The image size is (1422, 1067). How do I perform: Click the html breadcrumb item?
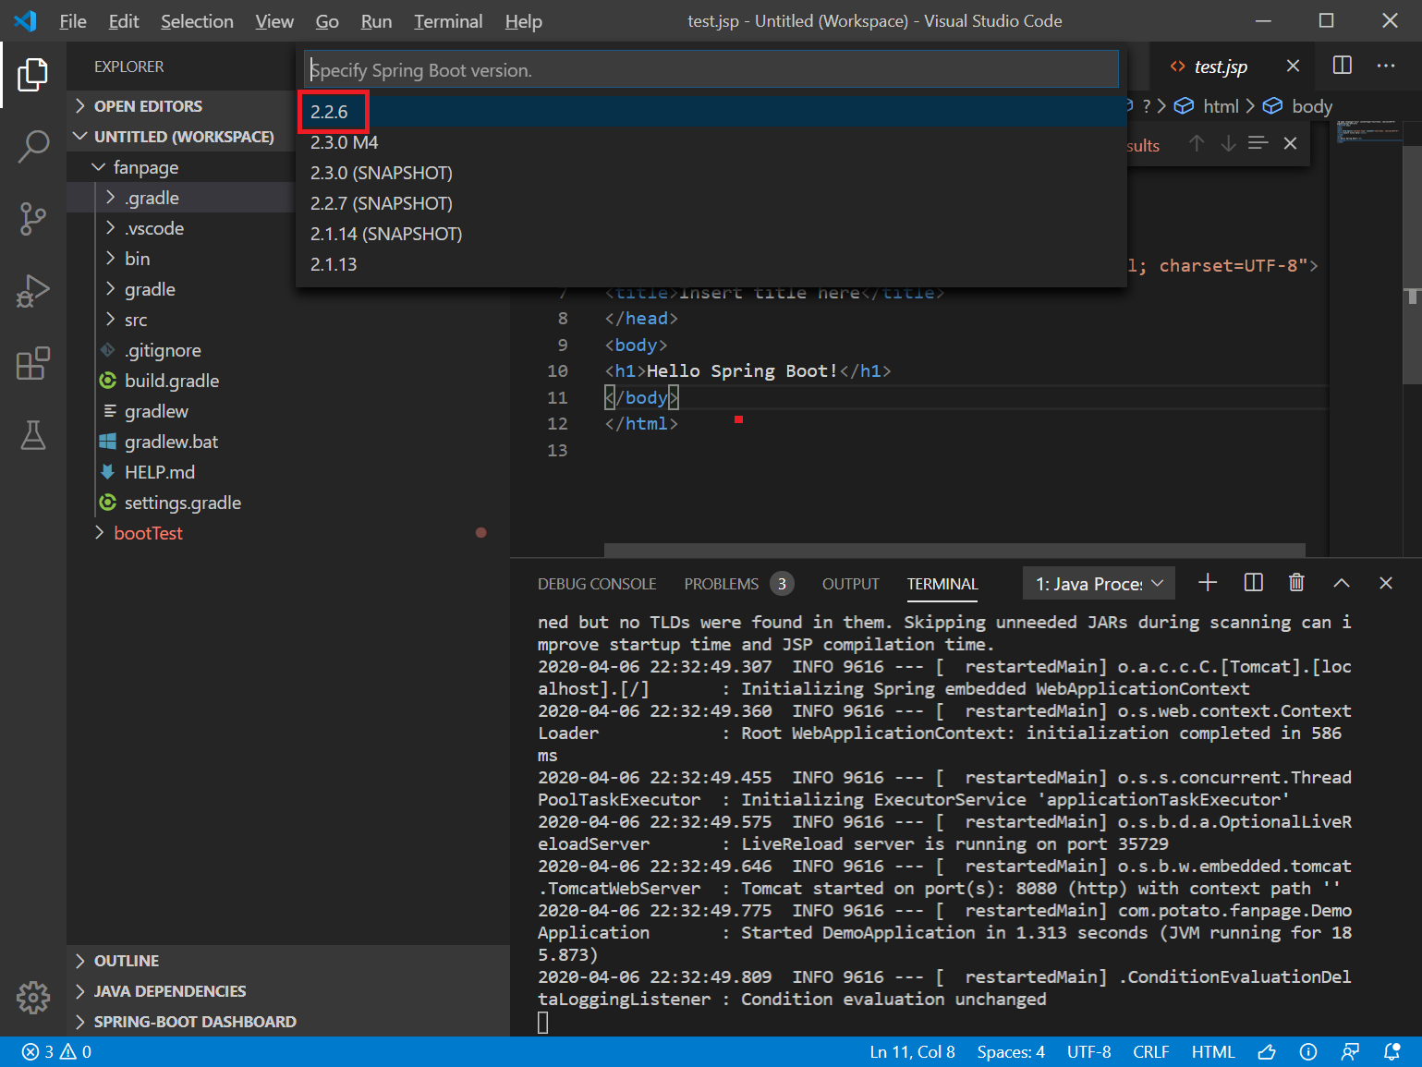[x=1207, y=106]
